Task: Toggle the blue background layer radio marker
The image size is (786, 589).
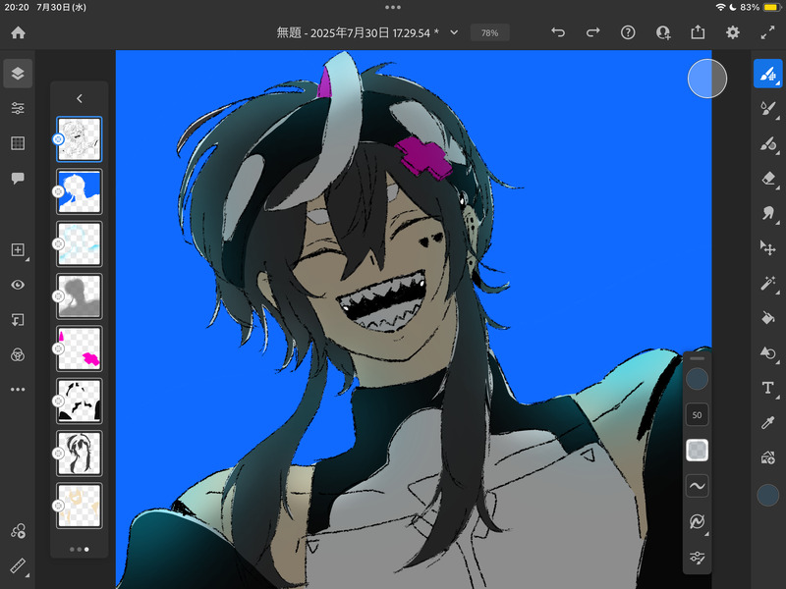Action: pos(58,191)
